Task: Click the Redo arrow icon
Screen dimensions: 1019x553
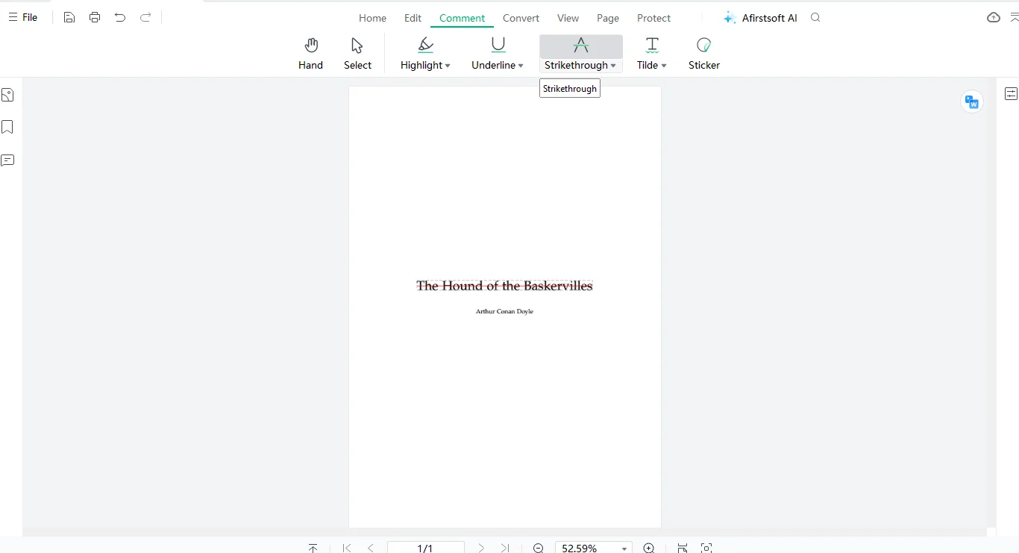Action: click(x=145, y=17)
